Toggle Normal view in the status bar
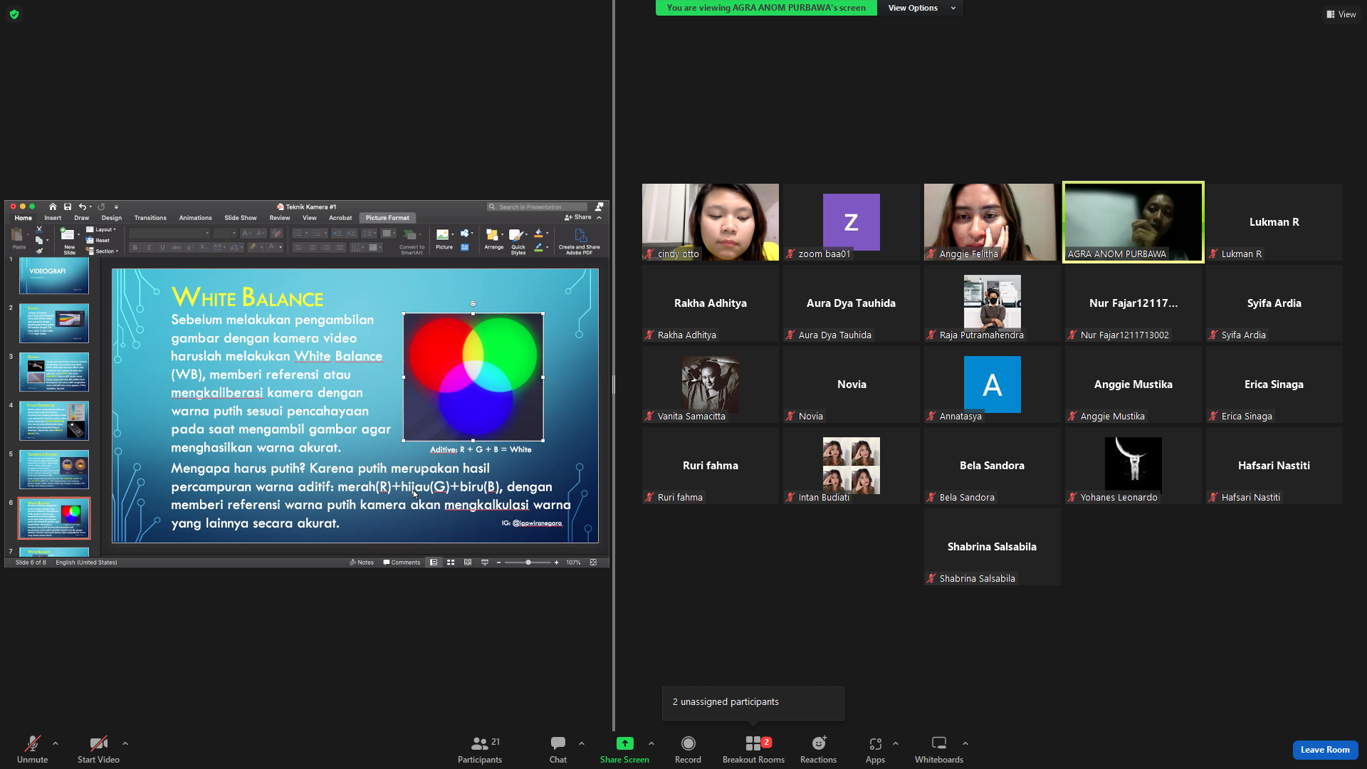 coord(434,563)
